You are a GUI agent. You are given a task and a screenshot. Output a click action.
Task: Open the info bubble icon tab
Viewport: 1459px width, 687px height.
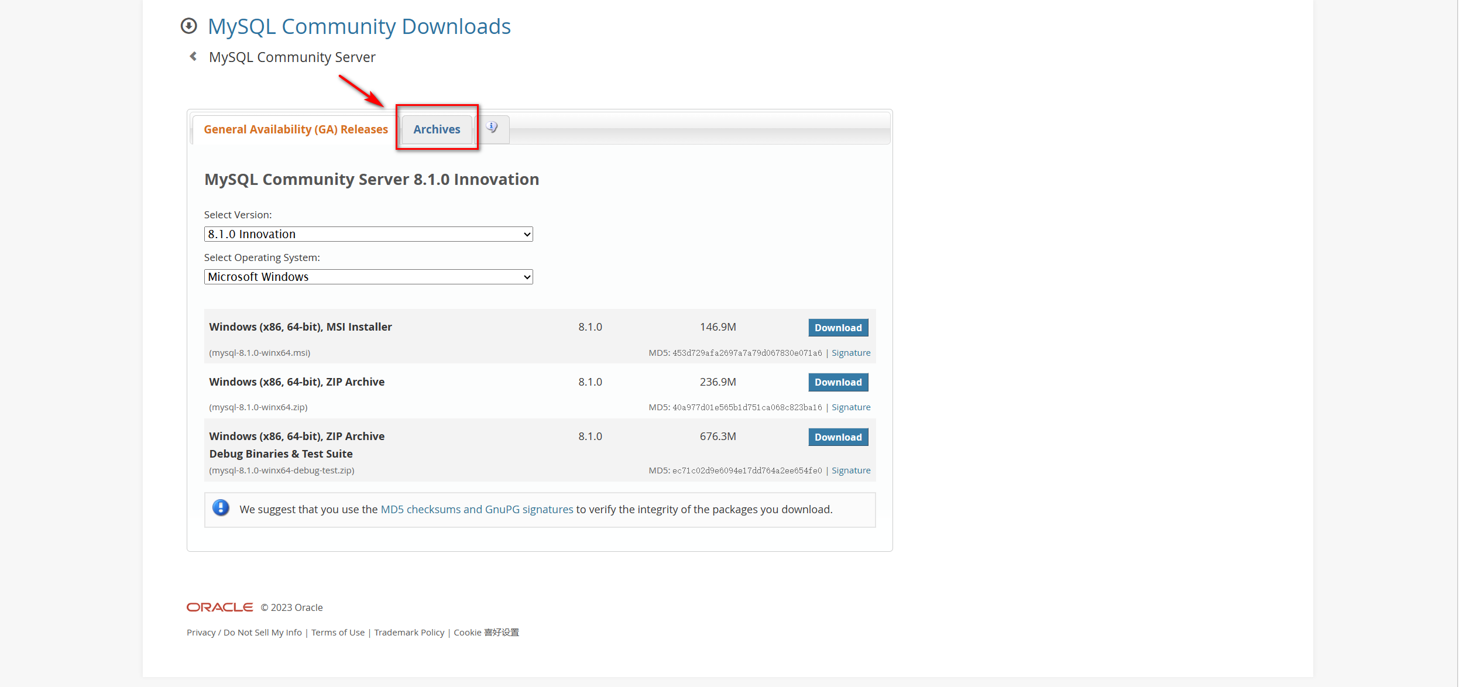pos(492,128)
